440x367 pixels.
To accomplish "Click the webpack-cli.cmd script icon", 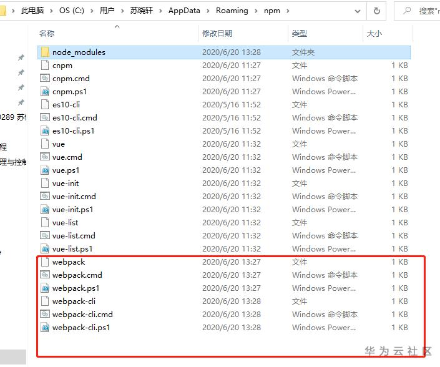I will point(45,314).
